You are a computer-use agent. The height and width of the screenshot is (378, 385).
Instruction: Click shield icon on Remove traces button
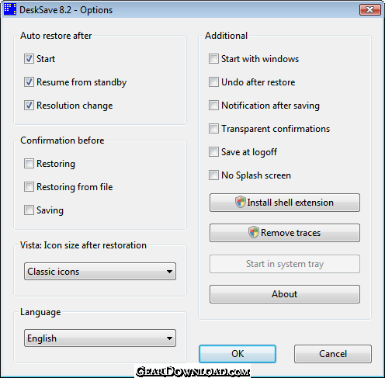click(x=254, y=232)
